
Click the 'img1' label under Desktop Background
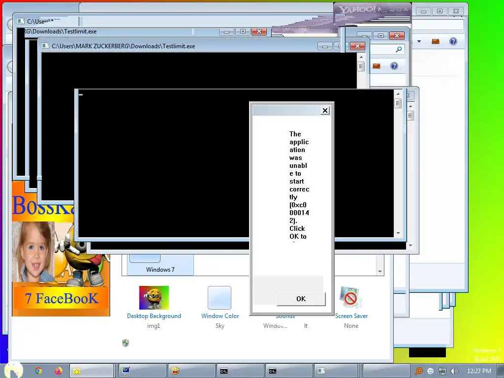[x=154, y=326]
